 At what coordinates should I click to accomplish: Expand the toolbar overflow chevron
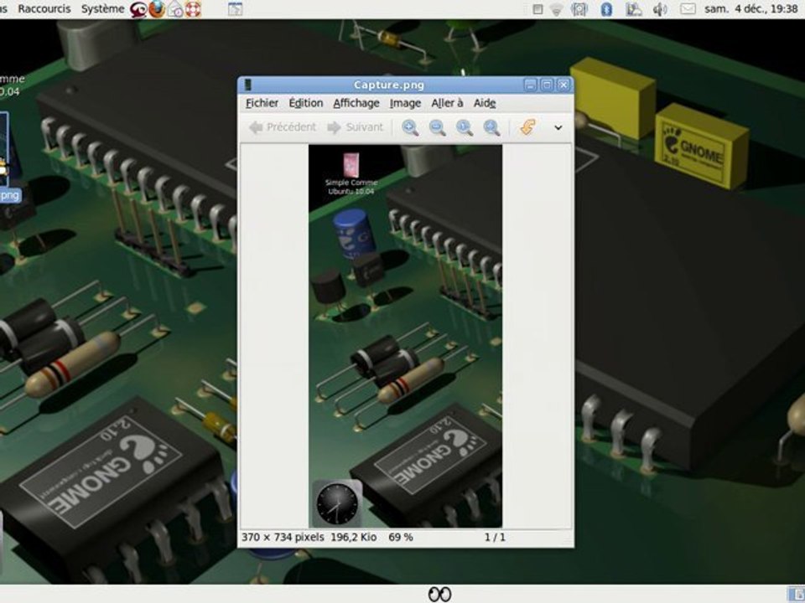(558, 127)
